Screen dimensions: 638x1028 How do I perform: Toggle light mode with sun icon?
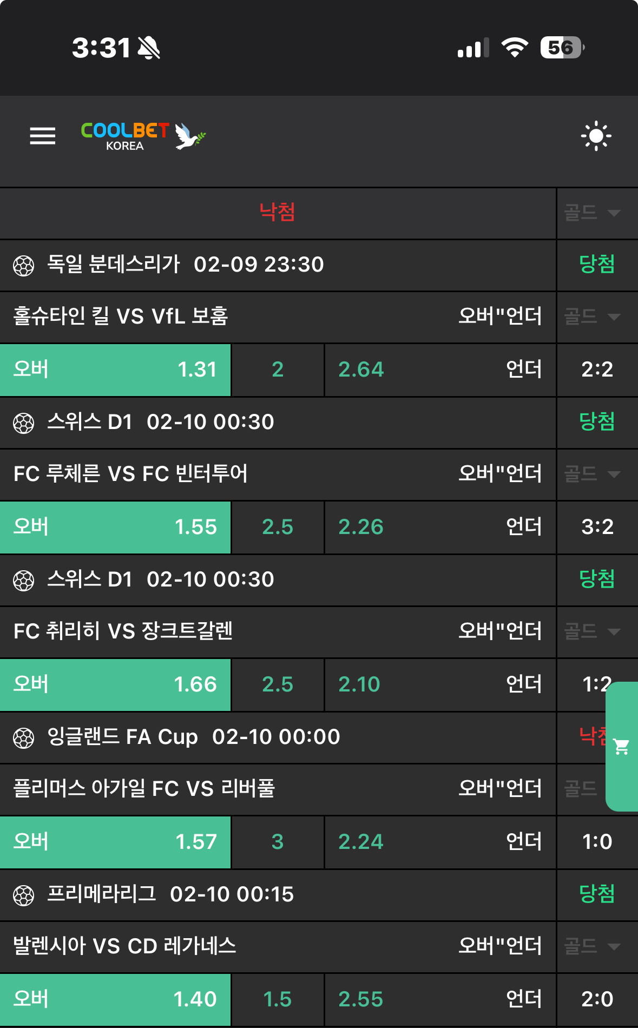click(596, 136)
